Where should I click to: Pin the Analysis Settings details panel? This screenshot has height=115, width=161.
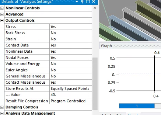(x=82, y=2)
